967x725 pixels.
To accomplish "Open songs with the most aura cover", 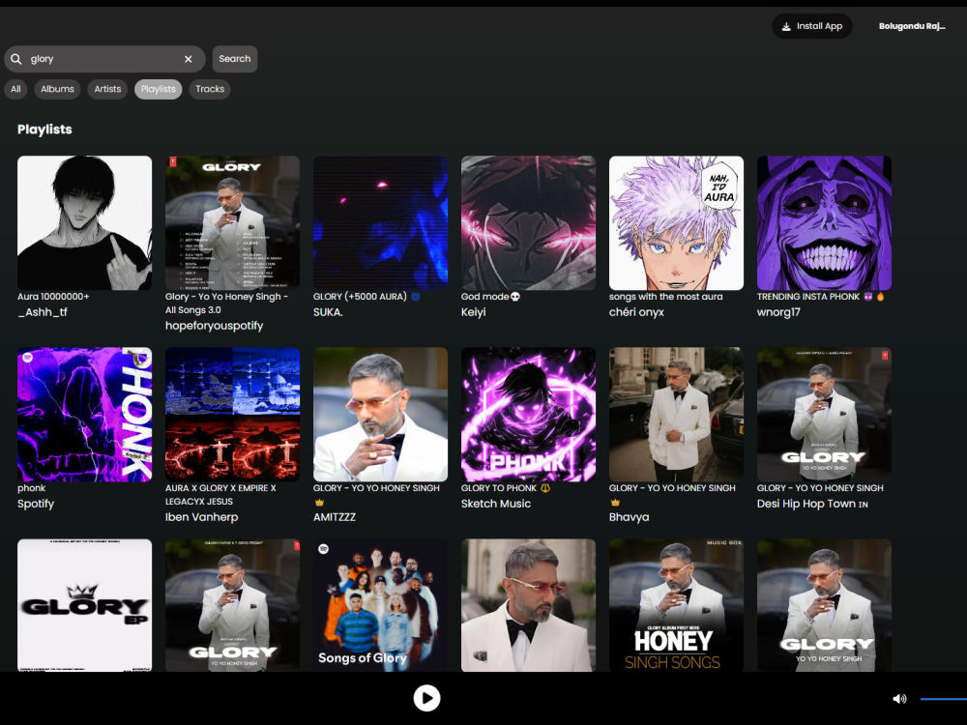I will pyautogui.click(x=677, y=222).
